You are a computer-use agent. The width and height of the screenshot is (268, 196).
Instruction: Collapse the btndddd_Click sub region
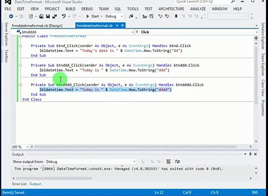click(x=20, y=85)
